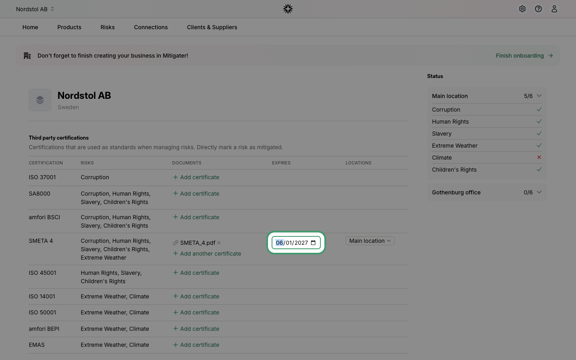Image resolution: width=576 pixels, height=360 pixels.
Task: Click the Human Rights status checkmark
Action: pos(539,121)
